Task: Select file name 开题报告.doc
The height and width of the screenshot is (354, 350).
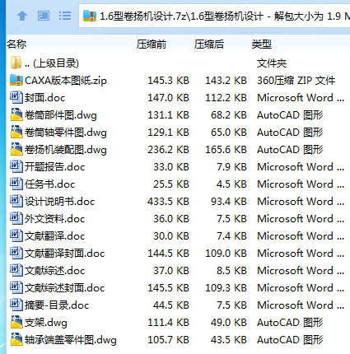Action: point(54,167)
